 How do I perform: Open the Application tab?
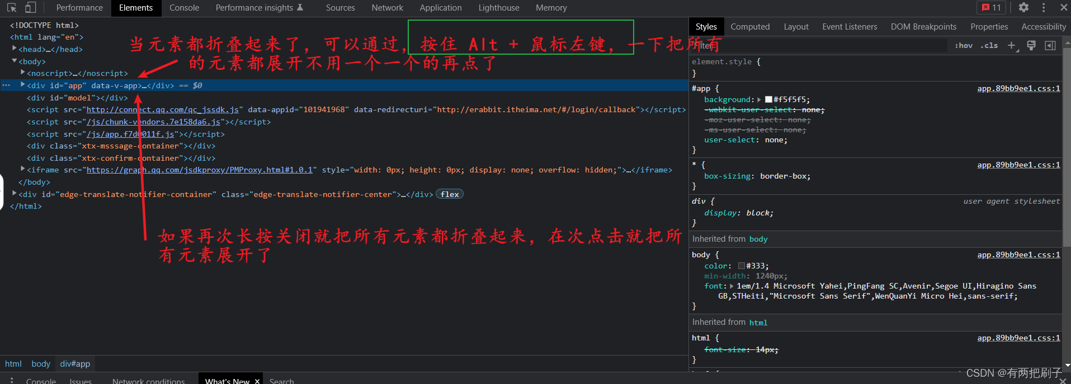pos(441,8)
